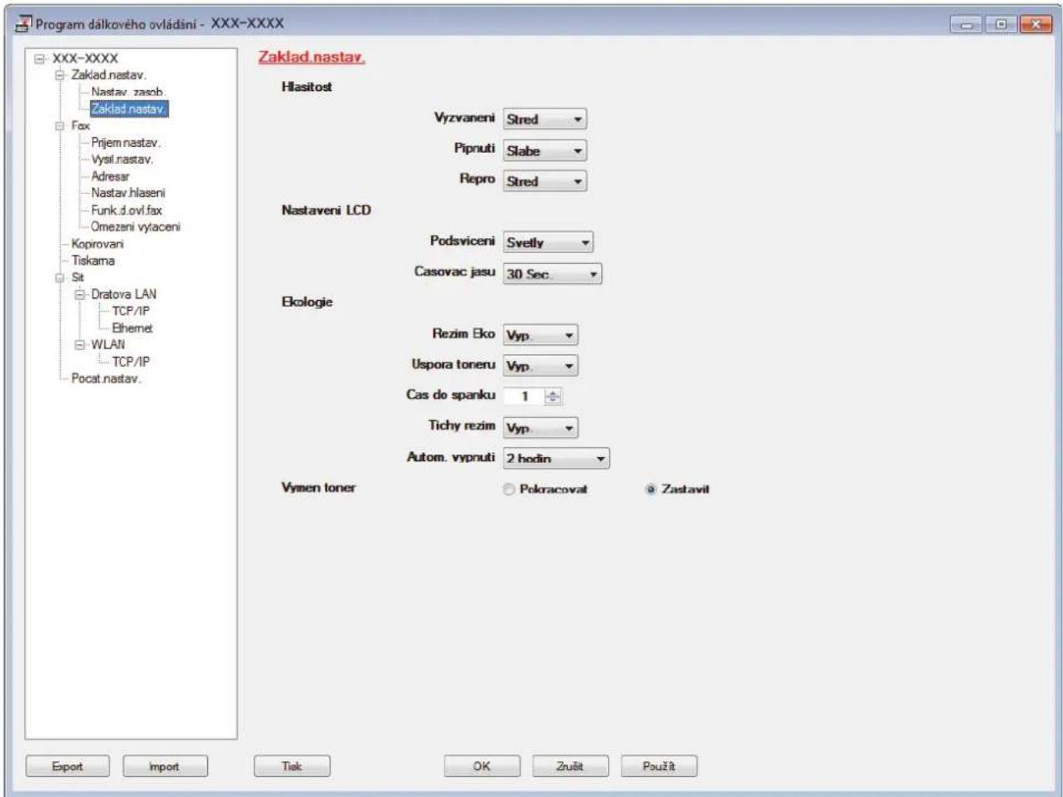Select Ethernet in tree

click(132, 328)
